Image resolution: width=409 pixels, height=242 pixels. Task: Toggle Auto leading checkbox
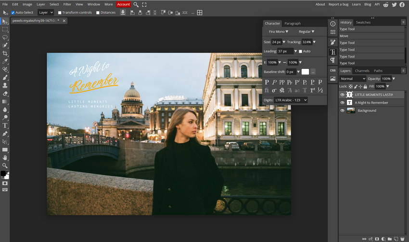tap(300, 52)
